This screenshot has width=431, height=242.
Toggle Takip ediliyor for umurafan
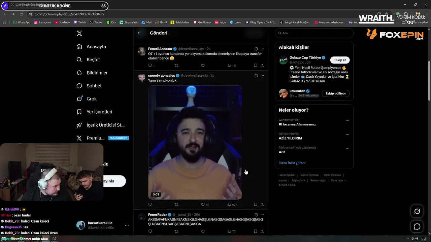tap(336, 93)
